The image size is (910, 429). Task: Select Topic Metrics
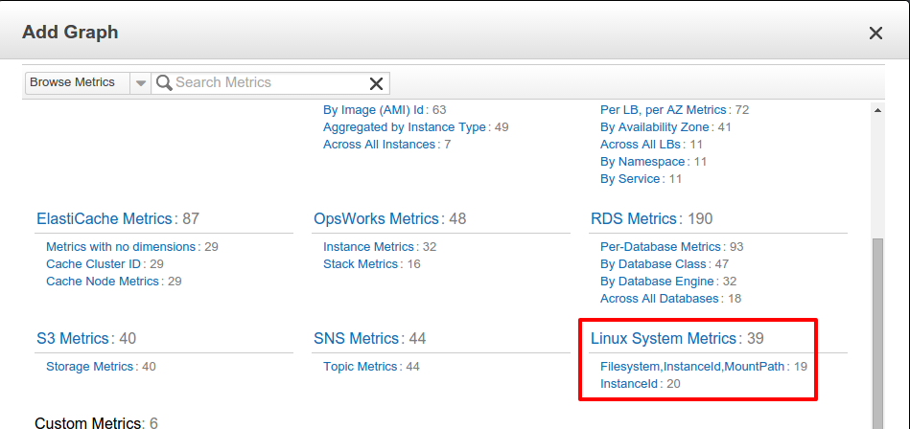coord(360,367)
